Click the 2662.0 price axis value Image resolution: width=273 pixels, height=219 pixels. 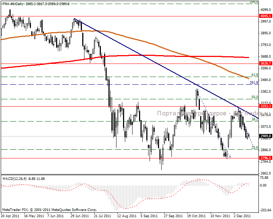tap(266, 173)
